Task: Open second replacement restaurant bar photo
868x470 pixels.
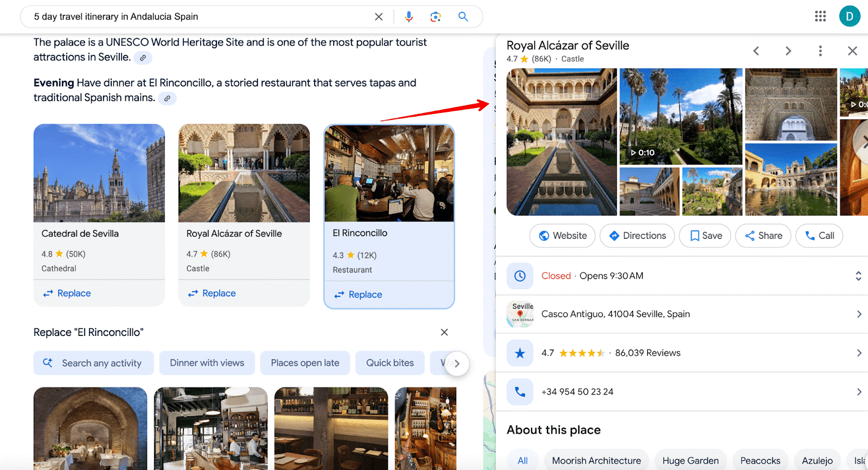Action: pos(211,428)
